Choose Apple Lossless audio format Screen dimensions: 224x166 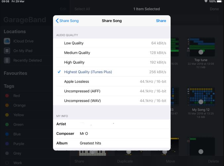point(112,82)
